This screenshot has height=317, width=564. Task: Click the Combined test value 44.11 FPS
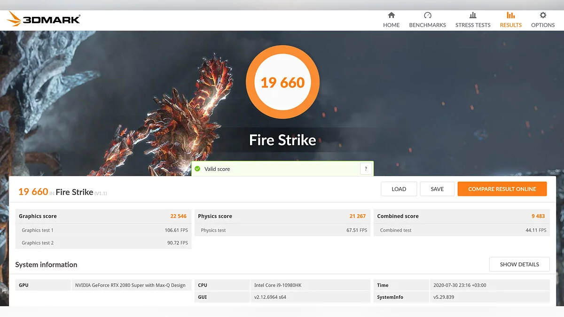click(536, 230)
